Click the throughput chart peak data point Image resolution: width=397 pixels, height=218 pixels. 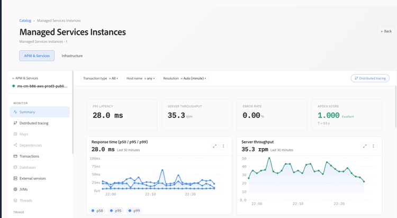click(x=269, y=158)
